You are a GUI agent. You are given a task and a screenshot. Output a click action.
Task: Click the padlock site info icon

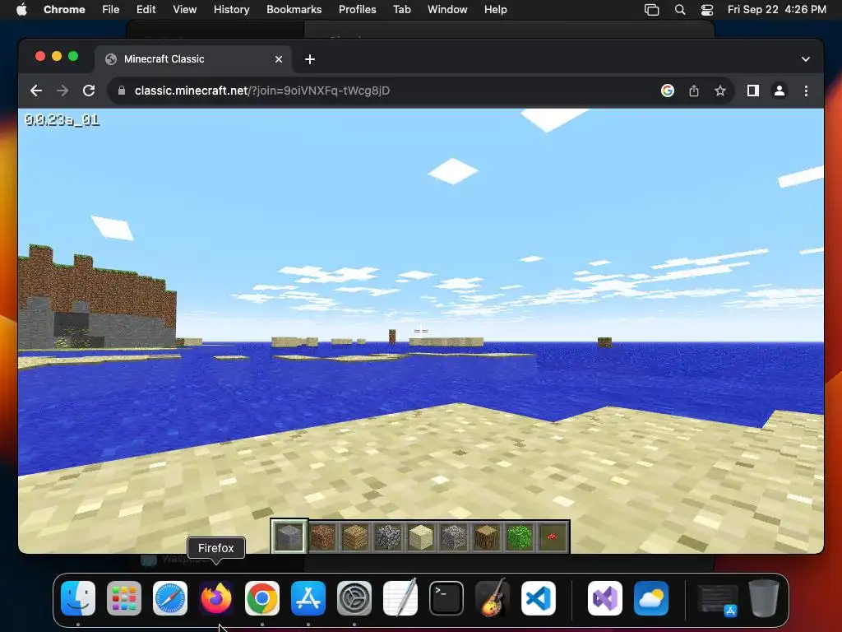(x=122, y=91)
